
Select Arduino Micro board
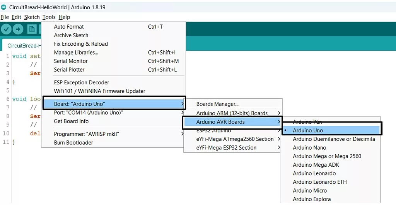coord(331,191)
